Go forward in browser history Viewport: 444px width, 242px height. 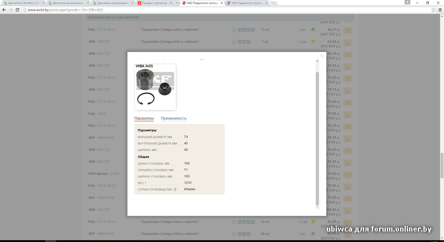click(11, 9)
